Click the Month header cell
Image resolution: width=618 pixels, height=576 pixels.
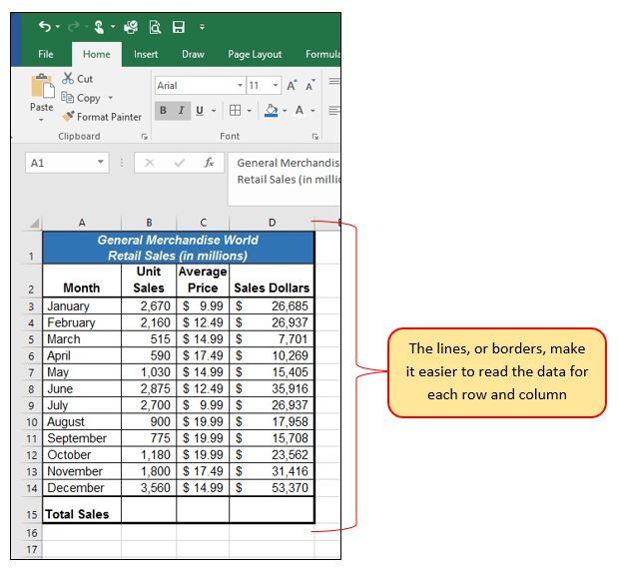pos(82,281)
